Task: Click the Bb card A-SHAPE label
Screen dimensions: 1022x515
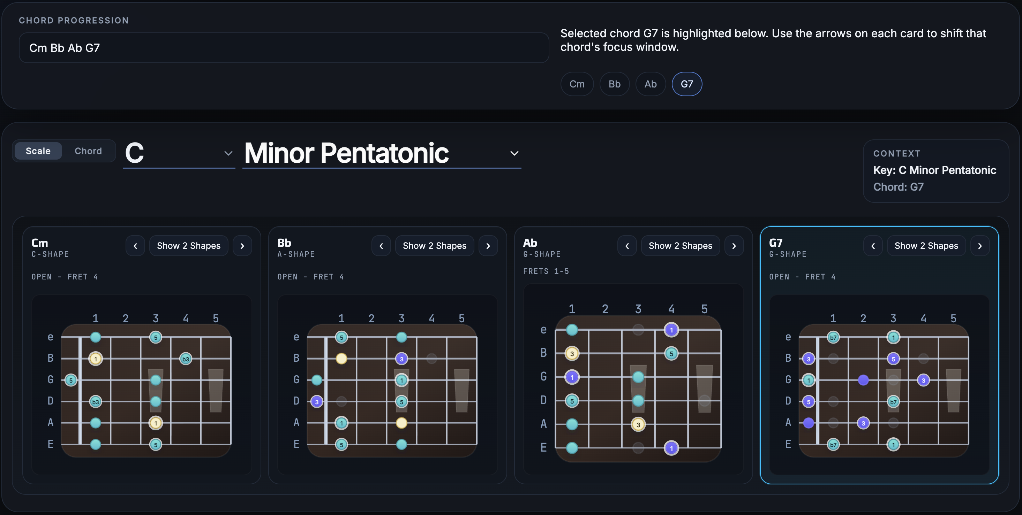Action: coord(296,254)
